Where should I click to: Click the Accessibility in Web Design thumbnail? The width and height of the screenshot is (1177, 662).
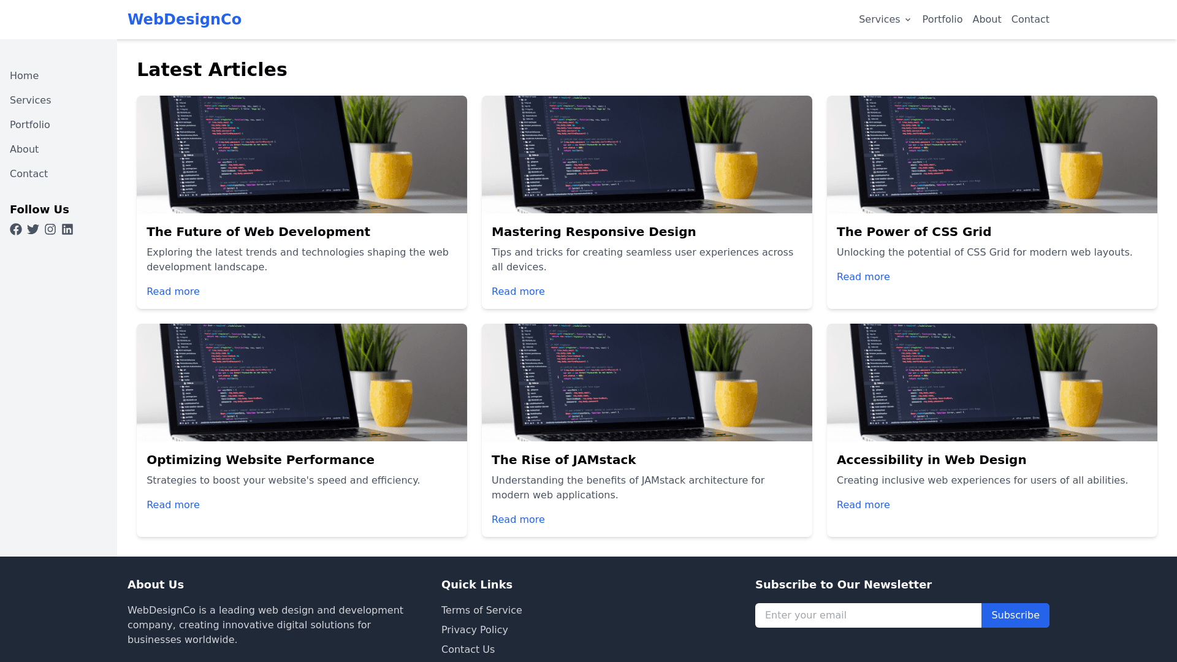pyautogui.click(x=992, y=382)
